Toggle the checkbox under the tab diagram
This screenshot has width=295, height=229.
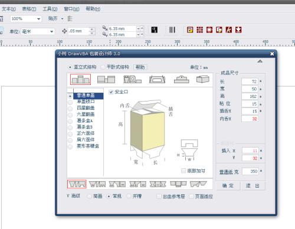(183, 171)
